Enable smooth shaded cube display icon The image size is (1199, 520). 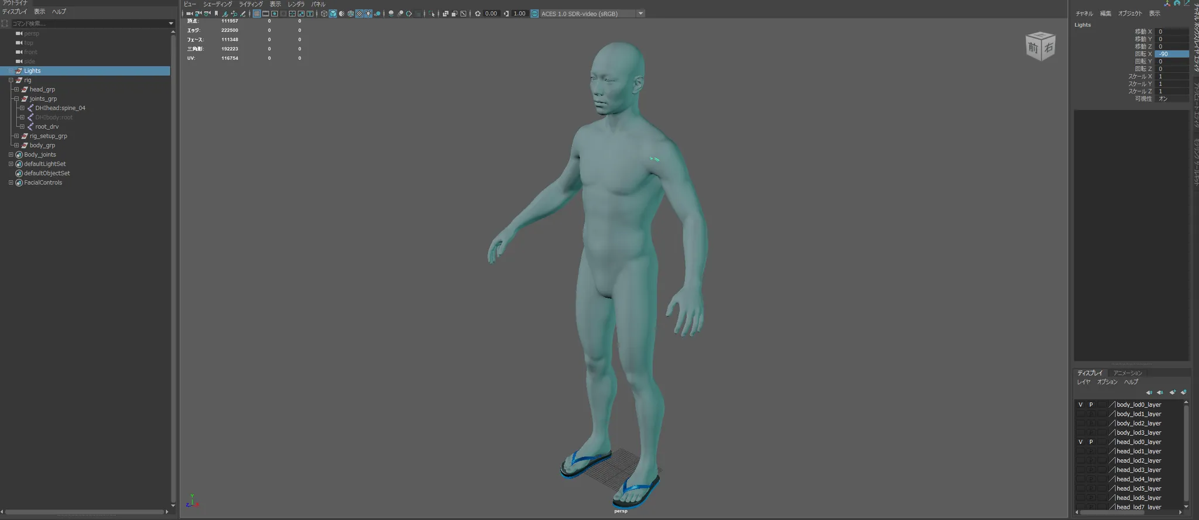(x=333, y=13)
